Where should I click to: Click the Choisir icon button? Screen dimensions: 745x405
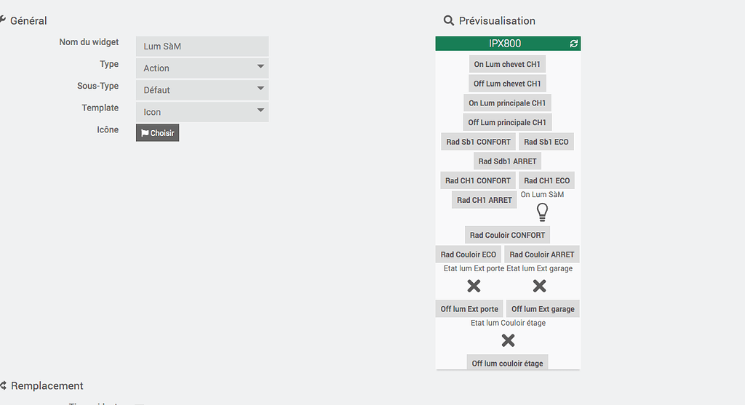point(157,133)
